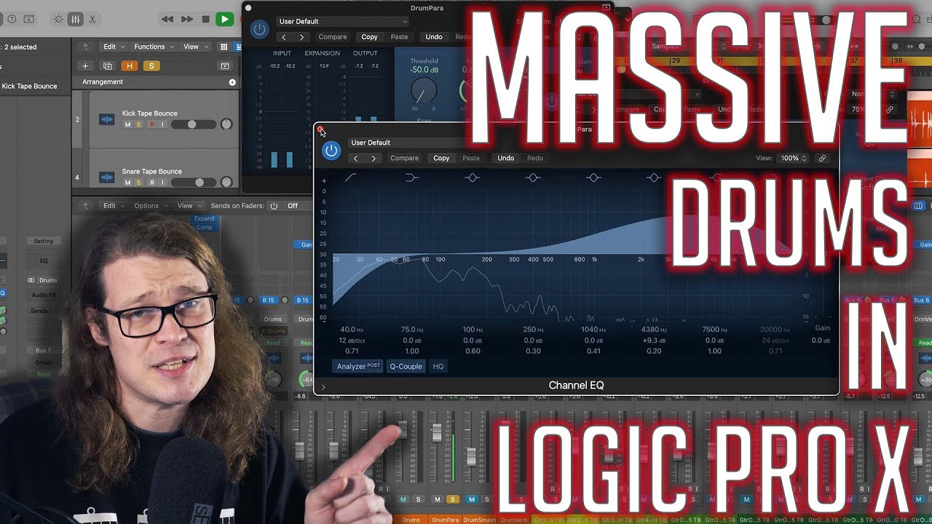Open DrumPara User Default preset dropdown
932x524 pixels.
(343, 22)
